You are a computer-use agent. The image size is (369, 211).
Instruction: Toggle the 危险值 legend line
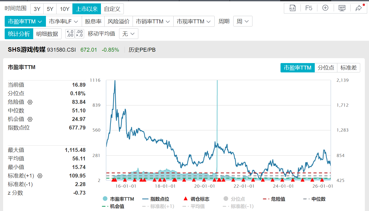click(274, 199)
